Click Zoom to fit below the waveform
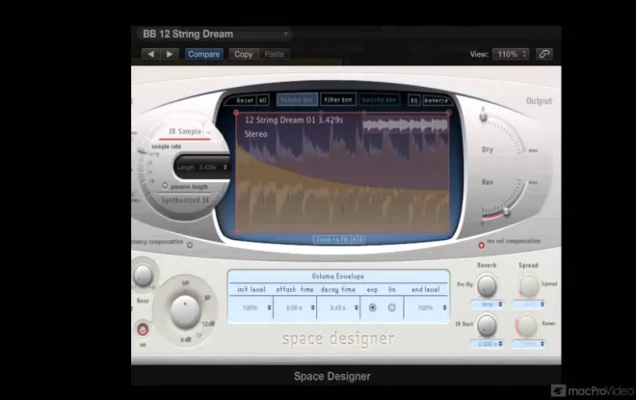Screen dimensions: 636x400 331,240
